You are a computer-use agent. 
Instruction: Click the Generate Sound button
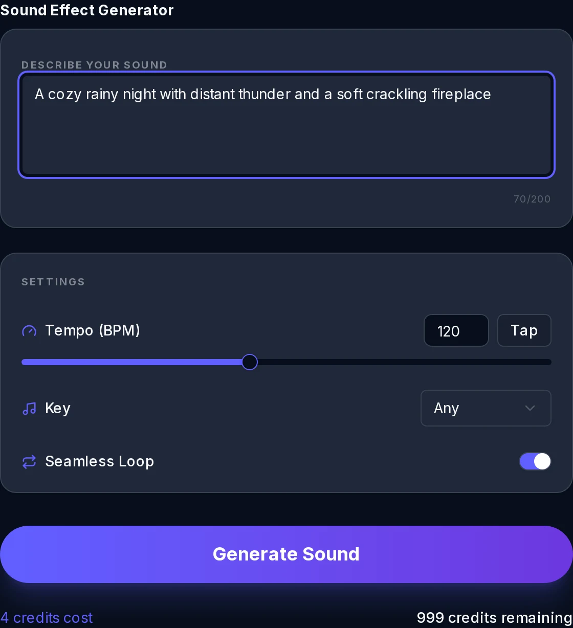click(286, 554)
